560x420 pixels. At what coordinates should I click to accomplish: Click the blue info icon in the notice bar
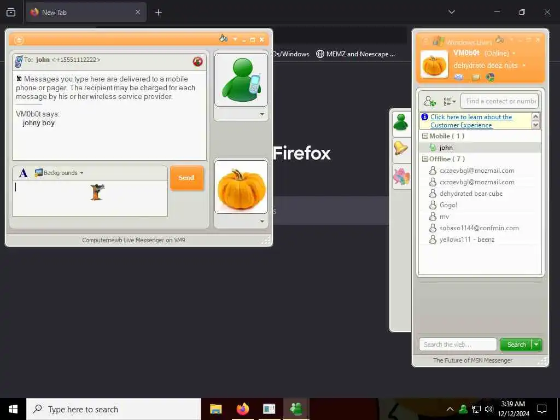(424, 117)
